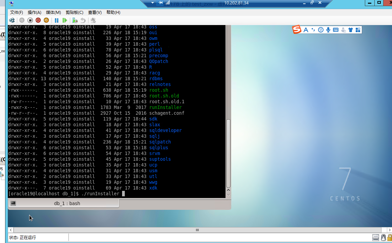Click the rdbms directory entry
Viewport: 392px width, 243px height.
pos(156,79)
